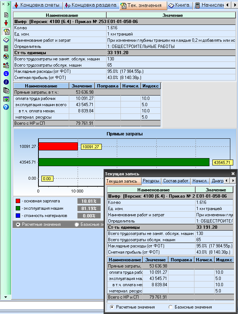Click the calculator icon in the sidebar
Image resolution: width=238 pixels, height=314 pixels.
click(x=6, y=48)
